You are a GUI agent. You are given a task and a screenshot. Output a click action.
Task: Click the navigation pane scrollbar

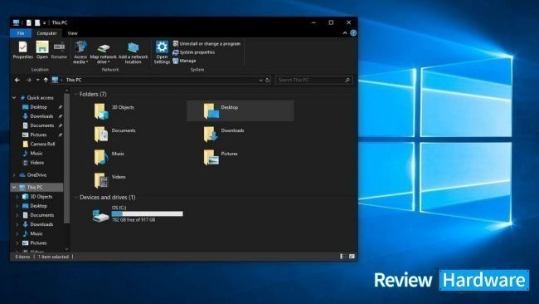tap(66, 159)
